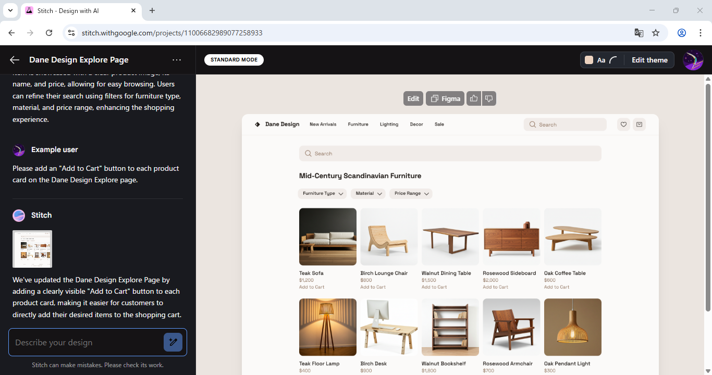Click the Birch Lounge Chair product image
This screenshot has width=712, height=375.
389,237
